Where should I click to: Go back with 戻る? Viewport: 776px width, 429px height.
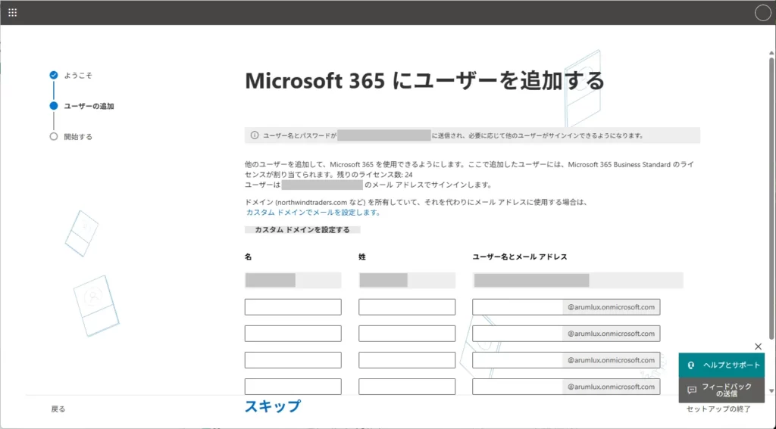[x=58, y=409]
